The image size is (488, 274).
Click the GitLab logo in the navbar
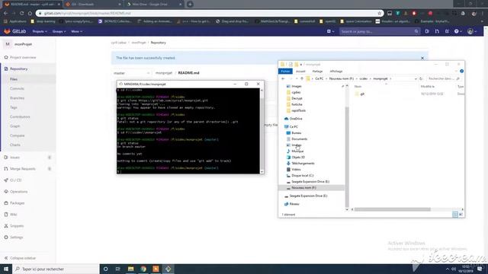[x=14, y=31]
